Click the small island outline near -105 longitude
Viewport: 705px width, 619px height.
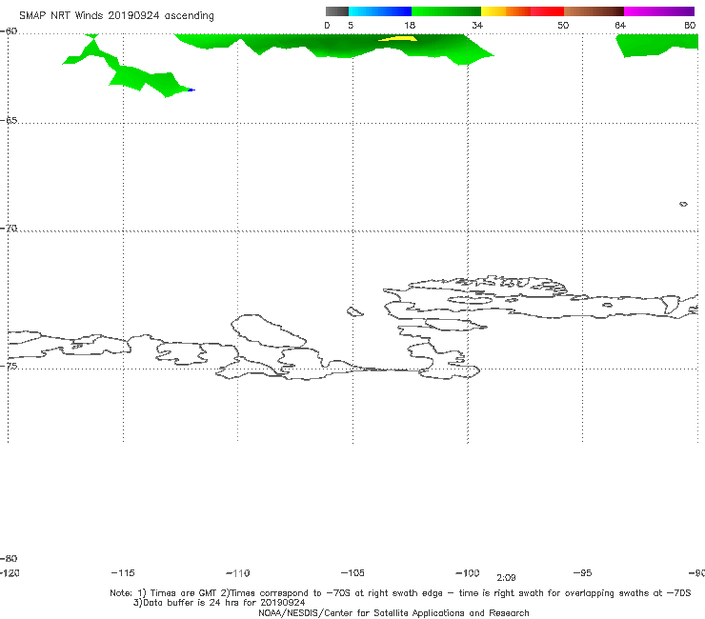[354, 311]
